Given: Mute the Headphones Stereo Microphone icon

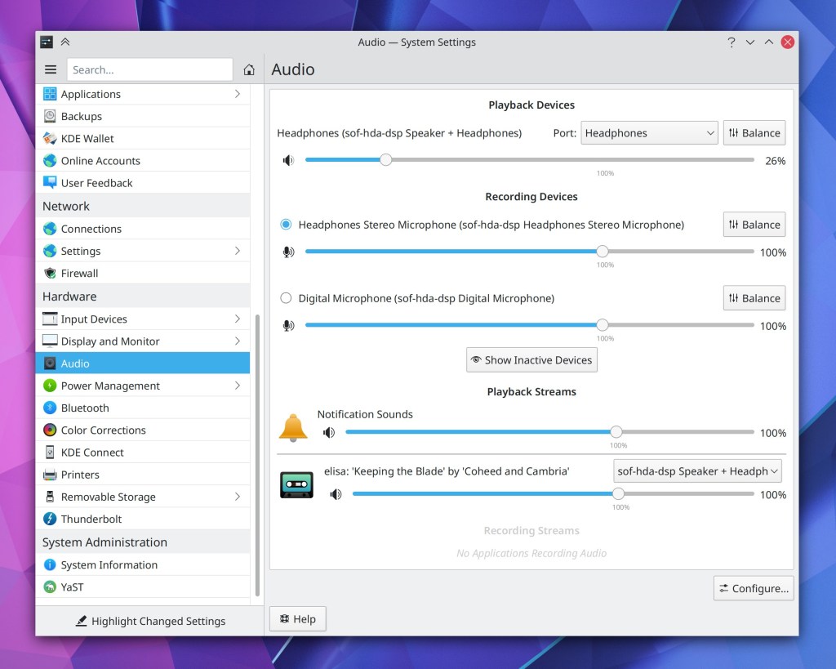Looking at the screenshot, I should 288,252.
